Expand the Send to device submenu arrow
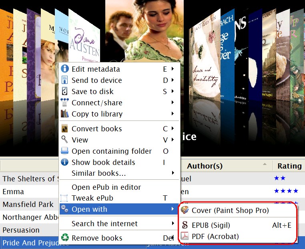Image resolution: width=305 pixels, height=249 pixels. pyautogui.click(x=173, y=80)
